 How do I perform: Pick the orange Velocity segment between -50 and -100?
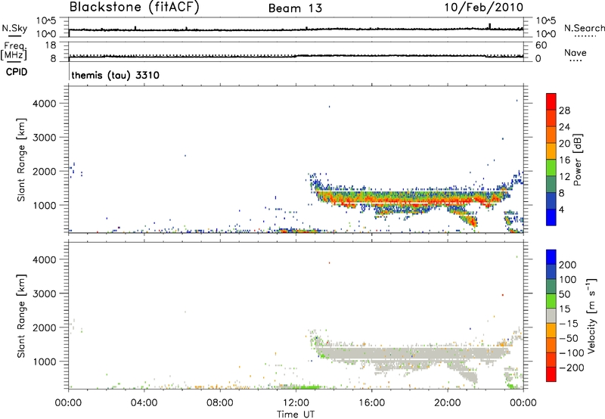(x=551, y=345)
